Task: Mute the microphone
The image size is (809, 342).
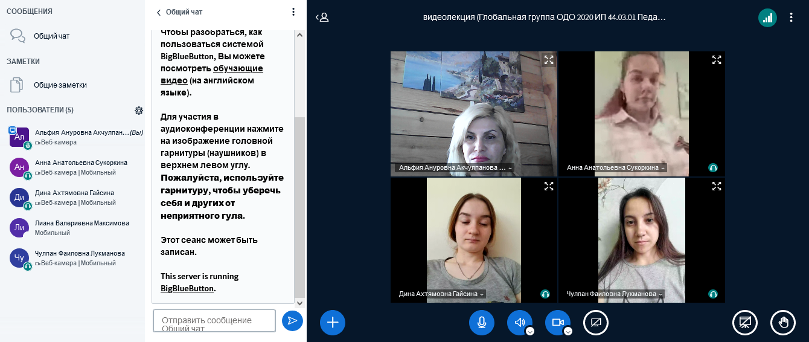Action: pyautogui.click(x=482, y=322)
